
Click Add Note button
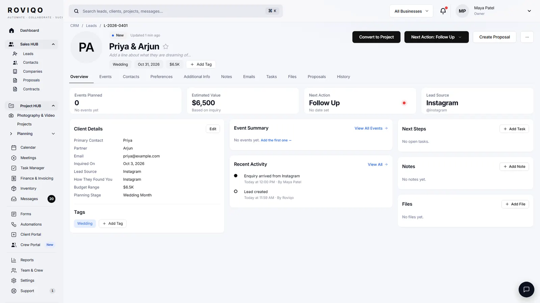[514, 167]
